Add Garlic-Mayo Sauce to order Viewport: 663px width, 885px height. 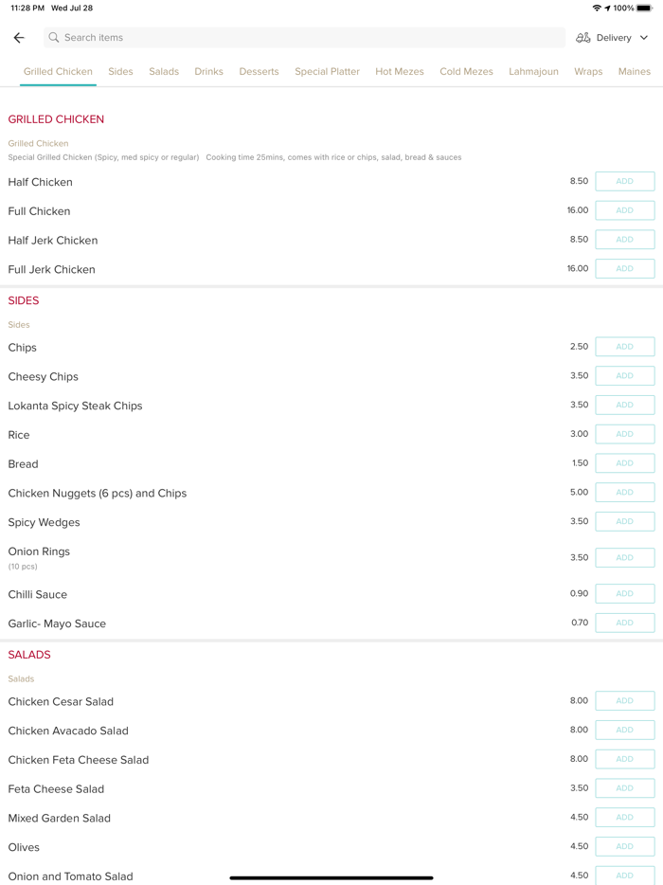point(624,623)
